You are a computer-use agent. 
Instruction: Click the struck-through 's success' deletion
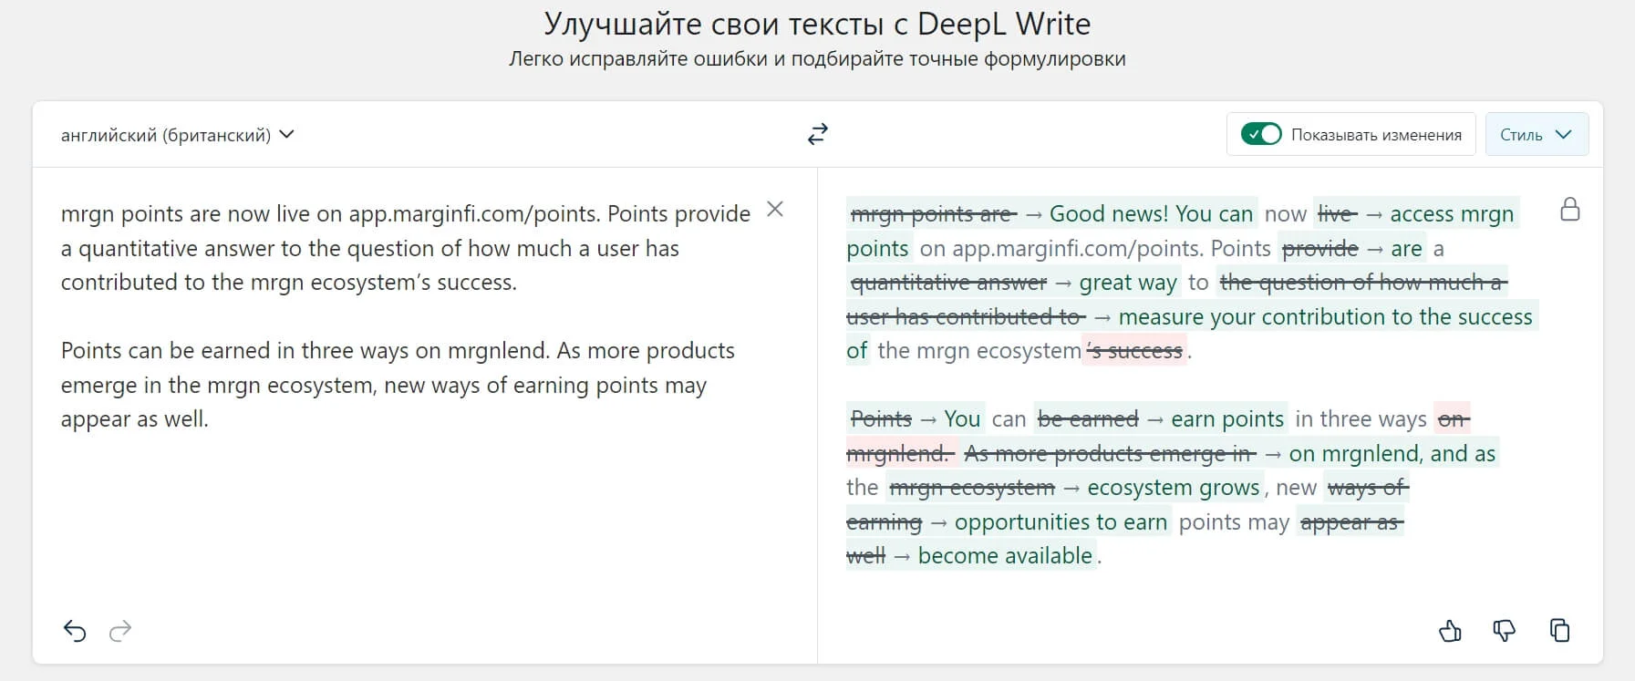[x=1134, y=351]
